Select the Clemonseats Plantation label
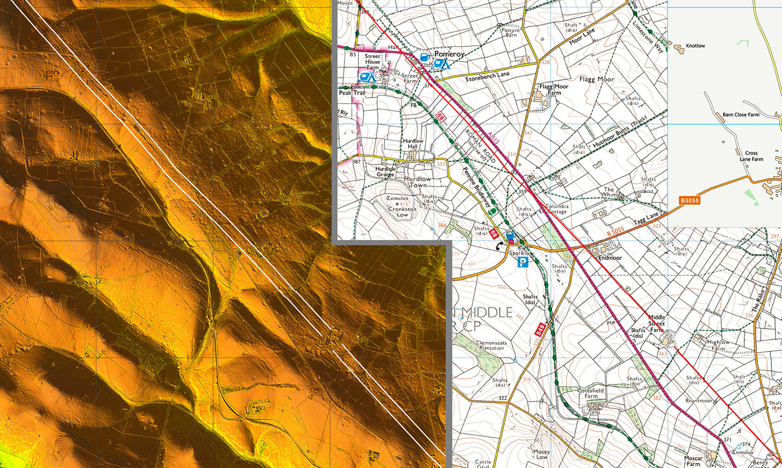This screenshot has height=468, width=782. pyautogui.click(x=491, y=345)
